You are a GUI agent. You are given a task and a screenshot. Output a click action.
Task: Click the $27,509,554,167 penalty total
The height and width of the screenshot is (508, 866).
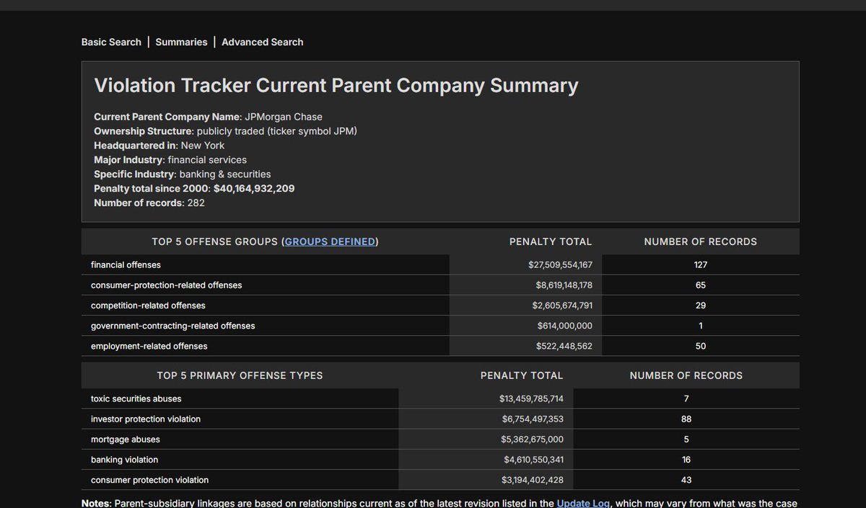coord(560,264)
